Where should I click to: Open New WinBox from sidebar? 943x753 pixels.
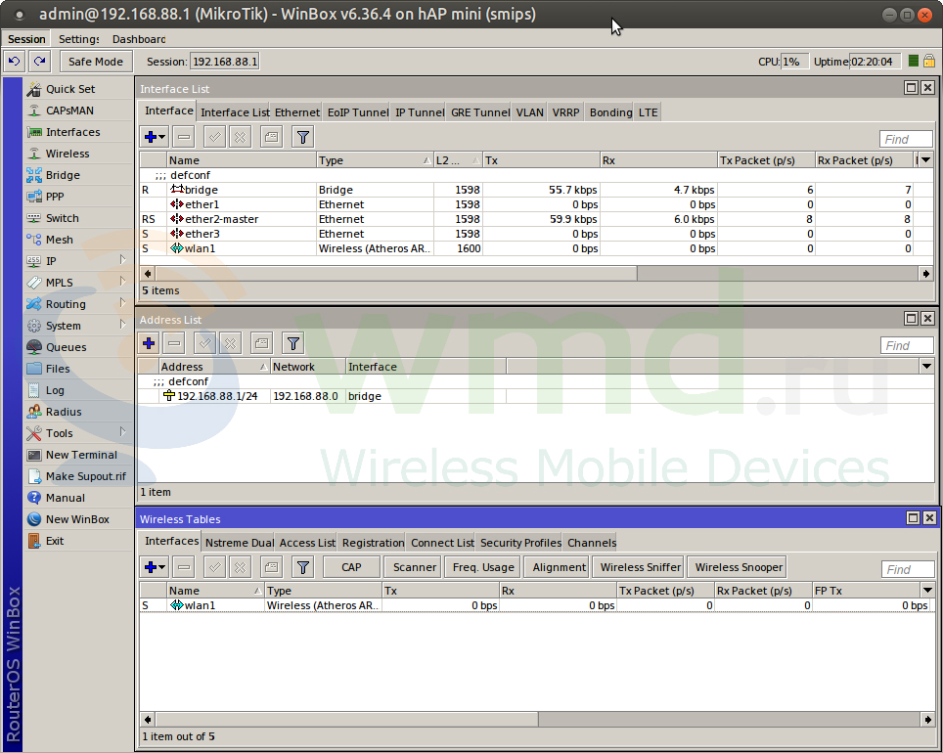click(78, 519)
